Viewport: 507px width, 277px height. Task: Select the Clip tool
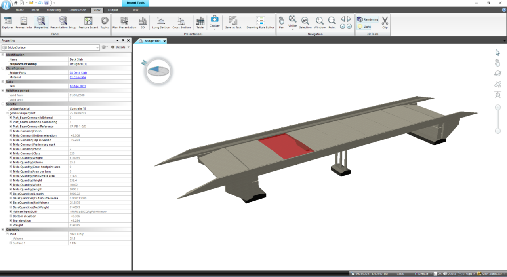coord(385,23)
